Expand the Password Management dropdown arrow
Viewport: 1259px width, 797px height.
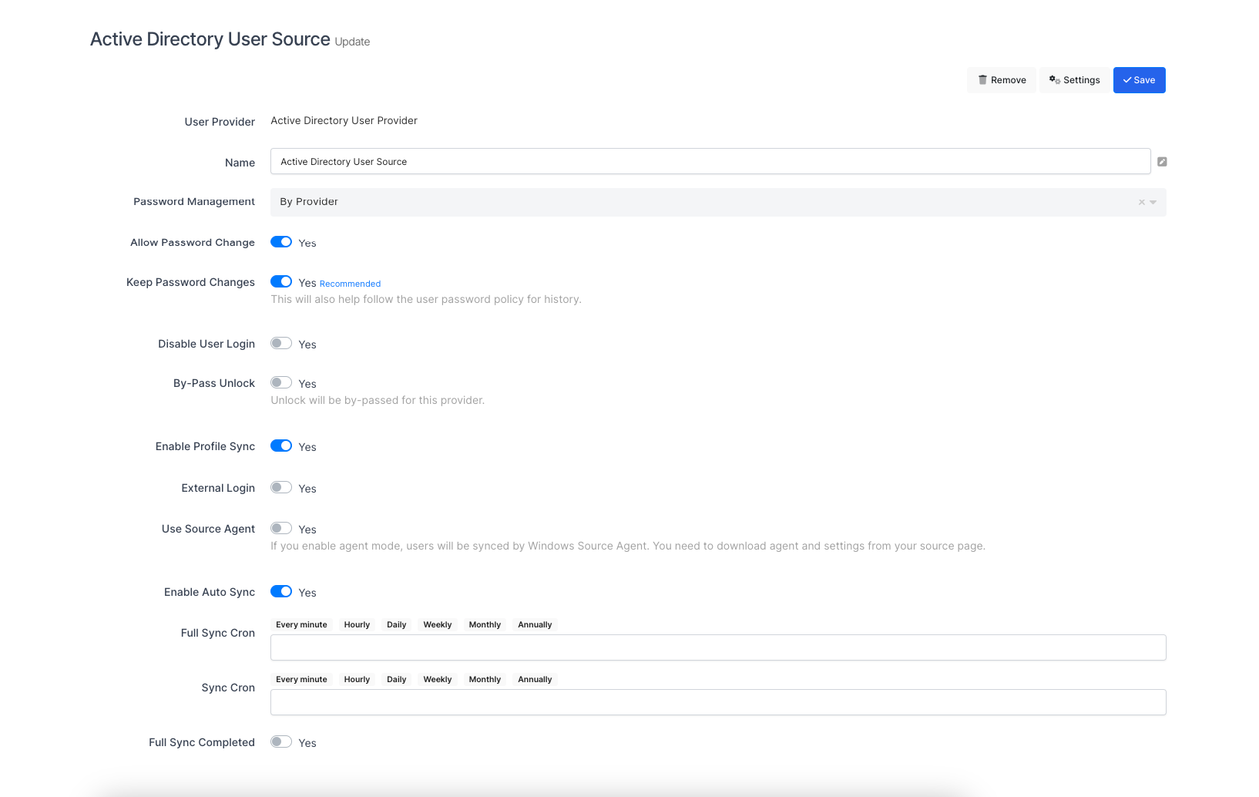[1153, 202]
